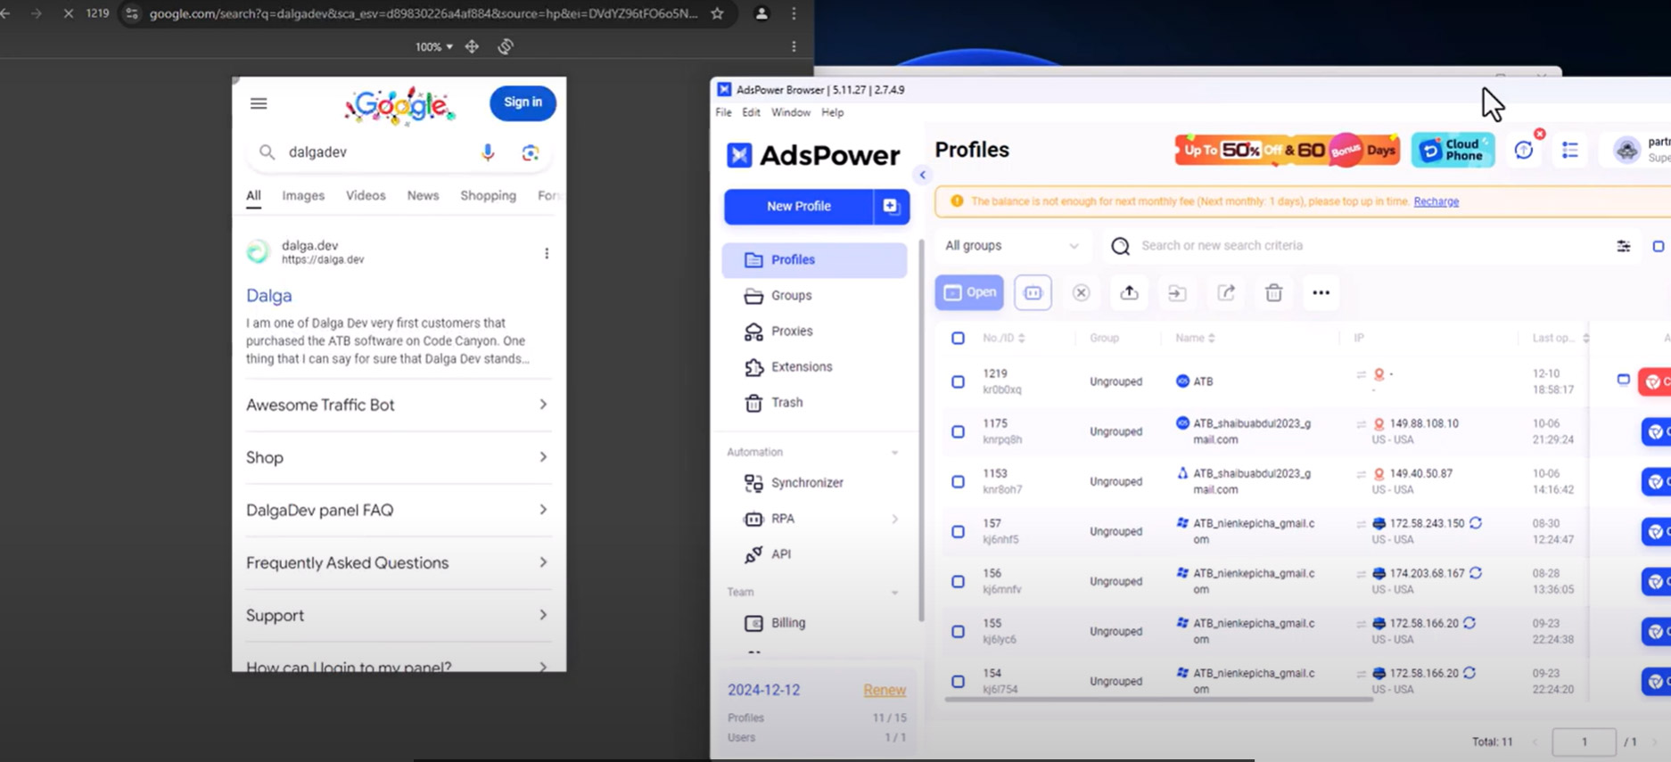
Task: Refresh IP for profile 156
Action: pyautogui.click(x=1476, y=573)
